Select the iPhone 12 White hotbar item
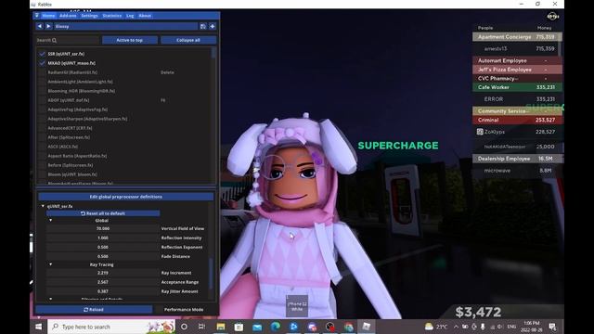The image size is (594, 334). coord(297,306)
